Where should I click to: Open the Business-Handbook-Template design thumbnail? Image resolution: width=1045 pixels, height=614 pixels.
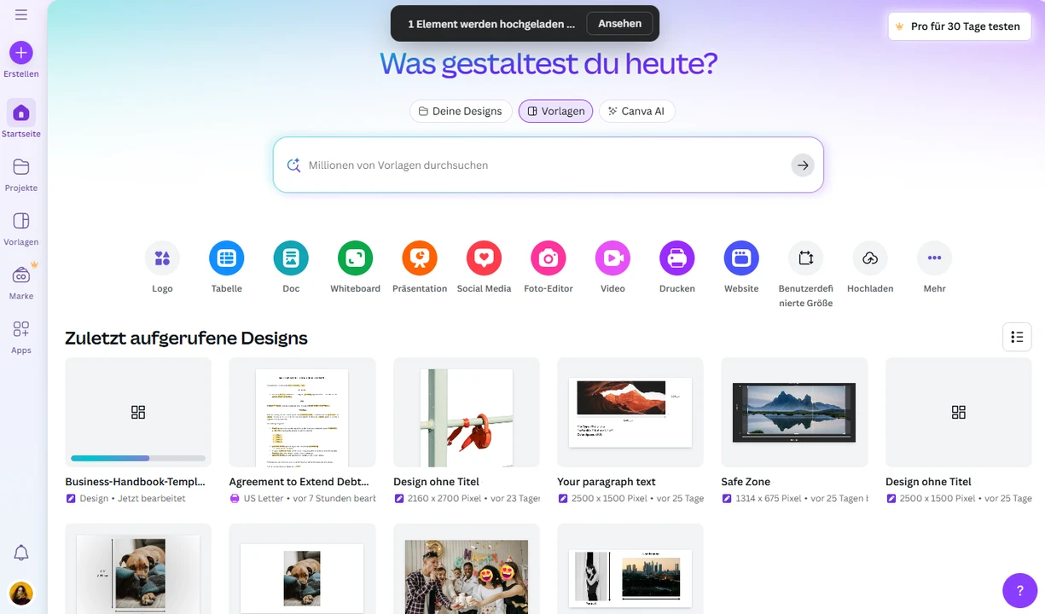138,412
